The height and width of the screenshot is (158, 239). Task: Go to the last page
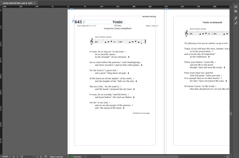tap(41, 156)
